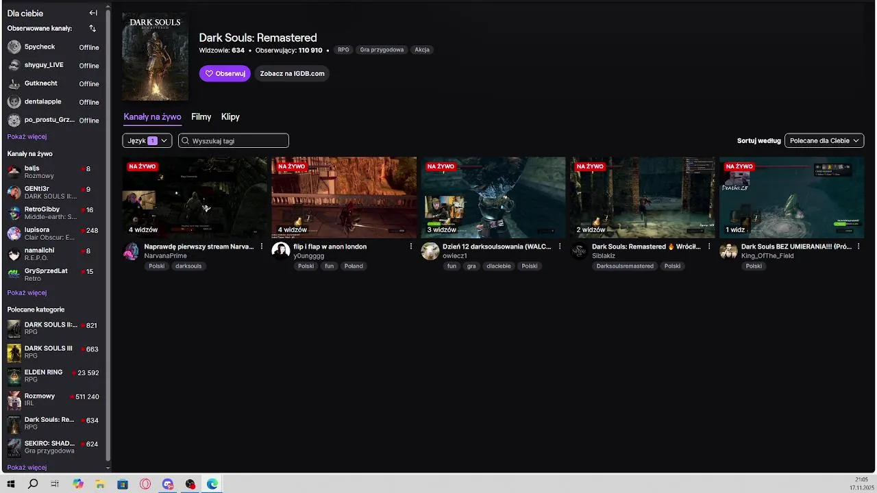Open shyguy_LIVE channel avatar
The width and height of the screenshot is (877, 493).
tap(14, 66)
